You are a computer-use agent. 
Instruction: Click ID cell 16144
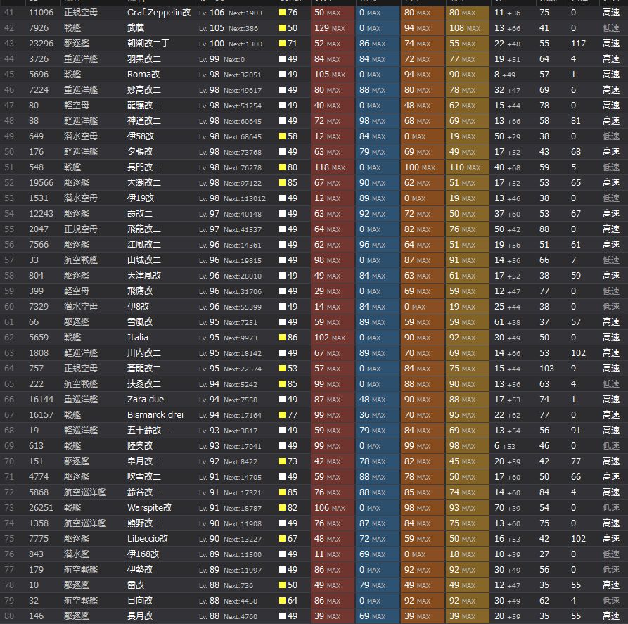pyautogui.click(x=41, y=400)
